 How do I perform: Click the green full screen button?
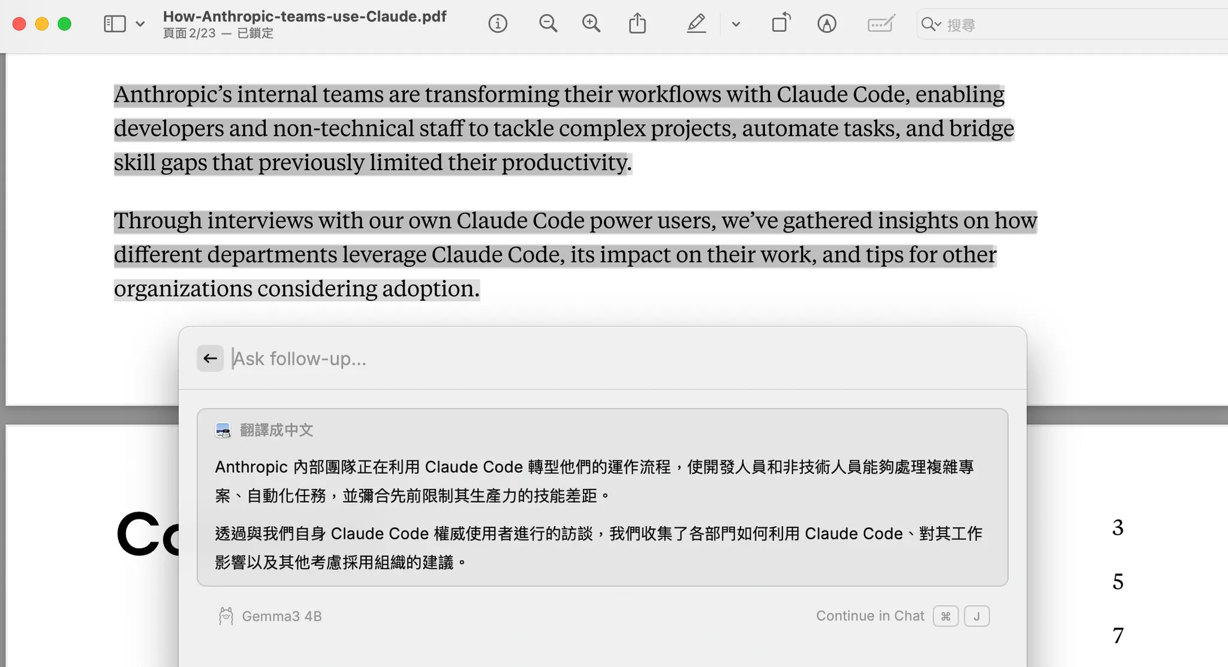(65, 24)
